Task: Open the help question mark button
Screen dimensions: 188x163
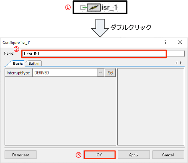Action: [x=165, y=42]
